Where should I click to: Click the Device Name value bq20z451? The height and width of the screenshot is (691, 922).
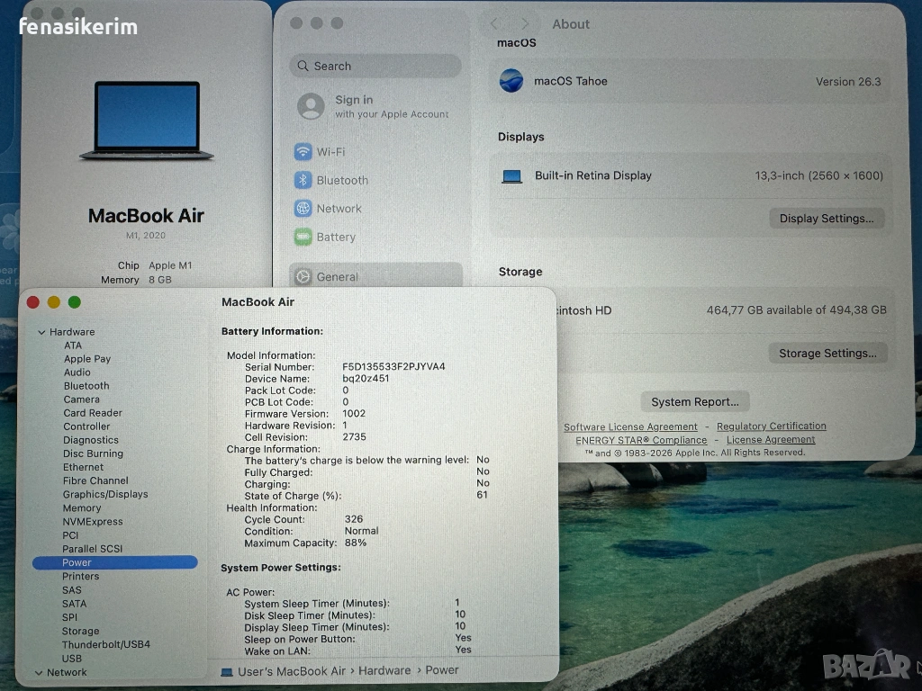[x=366, y=379]
